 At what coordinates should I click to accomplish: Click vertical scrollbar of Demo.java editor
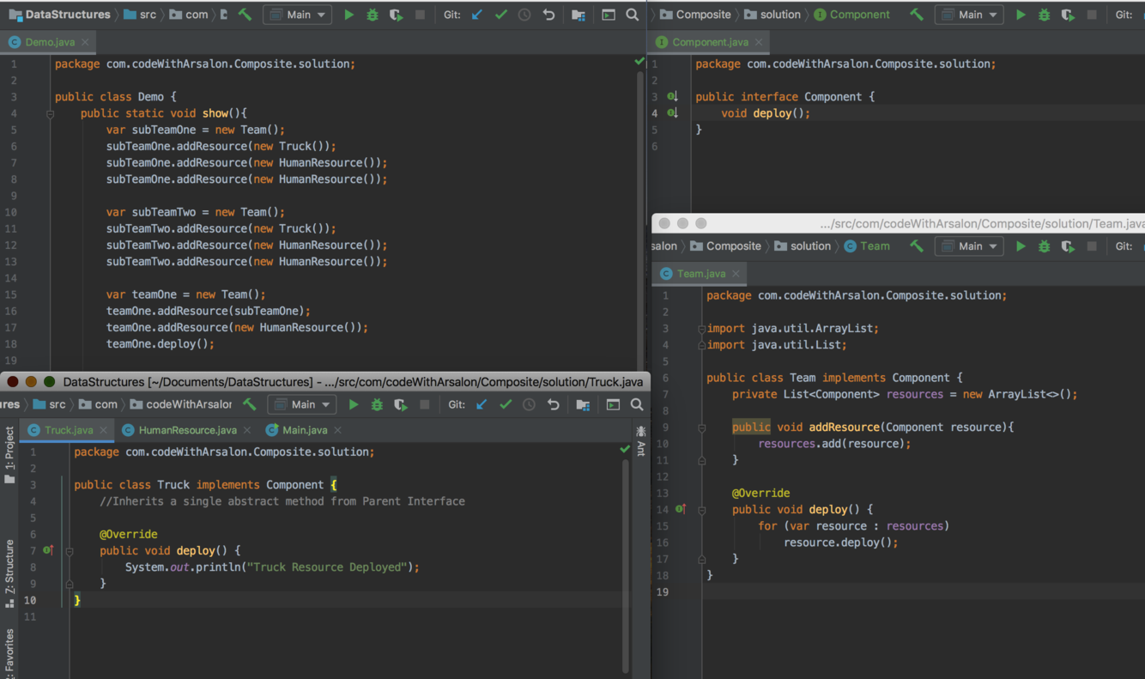point(640,215)
